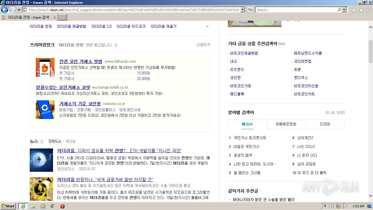Open ranked item 유 퀴즈 온 더 블럭
The image size is (373, 210).
[312, 173]
